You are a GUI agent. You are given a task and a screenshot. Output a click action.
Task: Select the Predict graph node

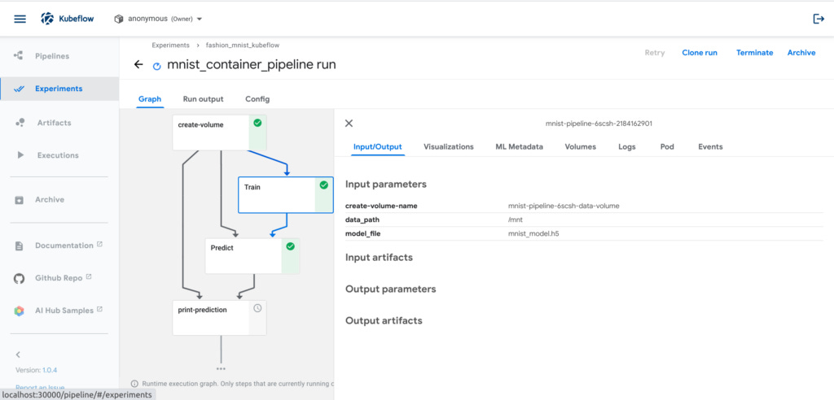pyautogui.click(x=252, y=256)
